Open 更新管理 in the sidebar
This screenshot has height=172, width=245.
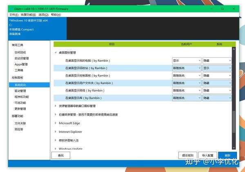pyautogui.click(x=20, y=109)
